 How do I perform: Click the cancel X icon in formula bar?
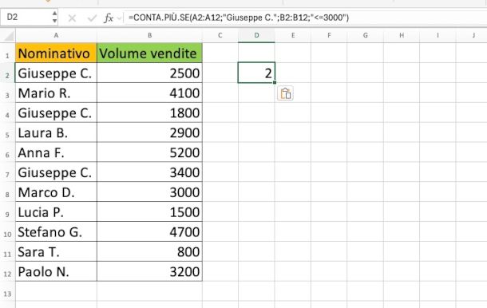(x=72, y=18)
